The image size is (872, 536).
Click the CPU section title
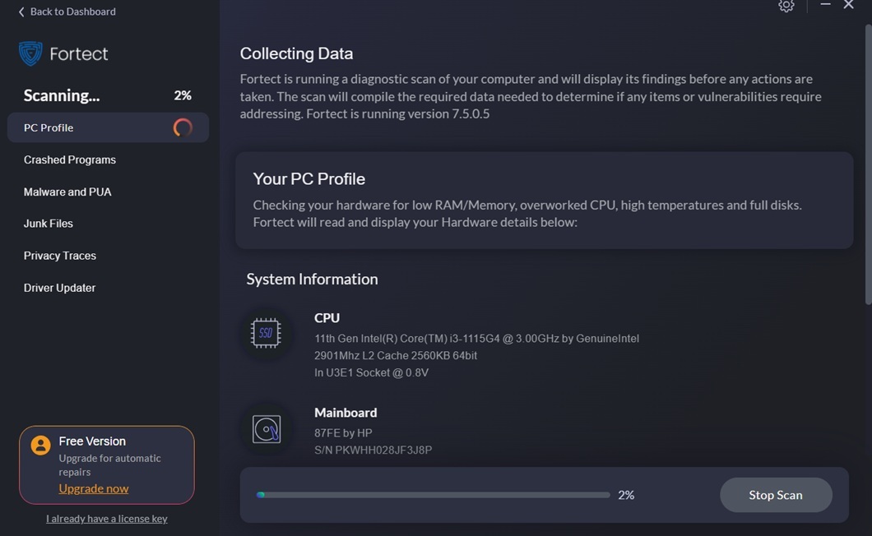pyautogui.click(x=327, y=318)
